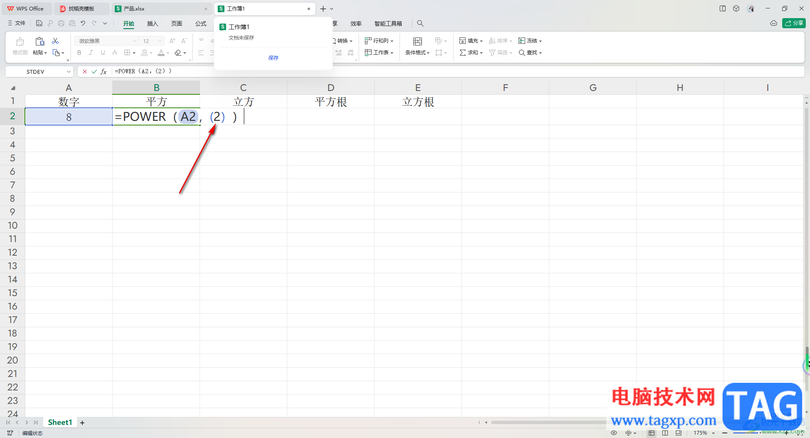810x438 pixels.
Task: Click the reading mode eye icon in status bar
Action: [x=614, y=433]
